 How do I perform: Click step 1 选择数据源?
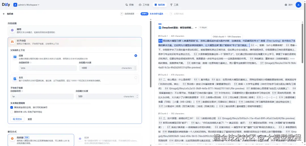[x=127, y=14]
